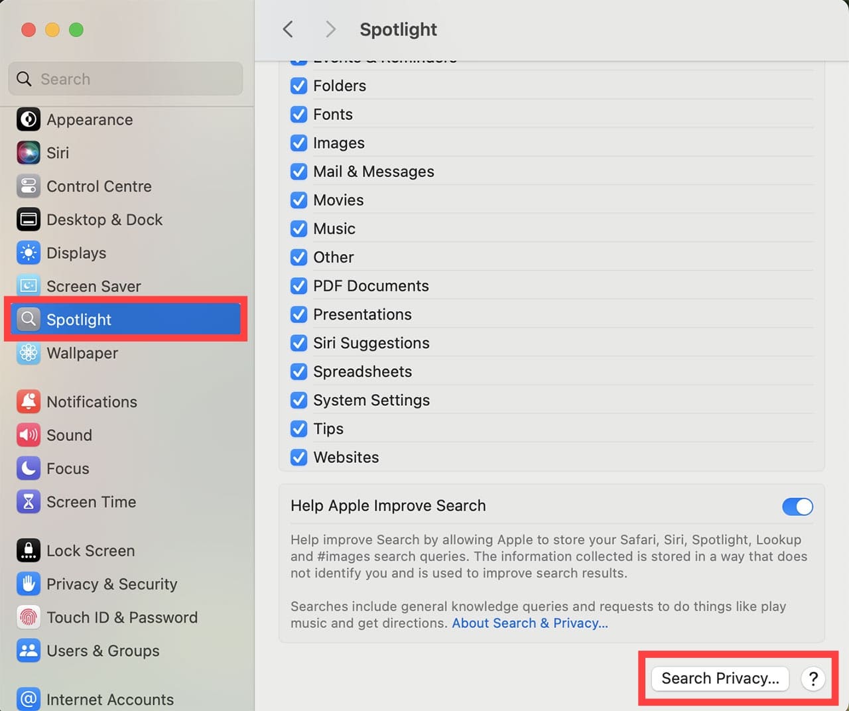Click the Notifications bell icon

(x=29, y=402)
